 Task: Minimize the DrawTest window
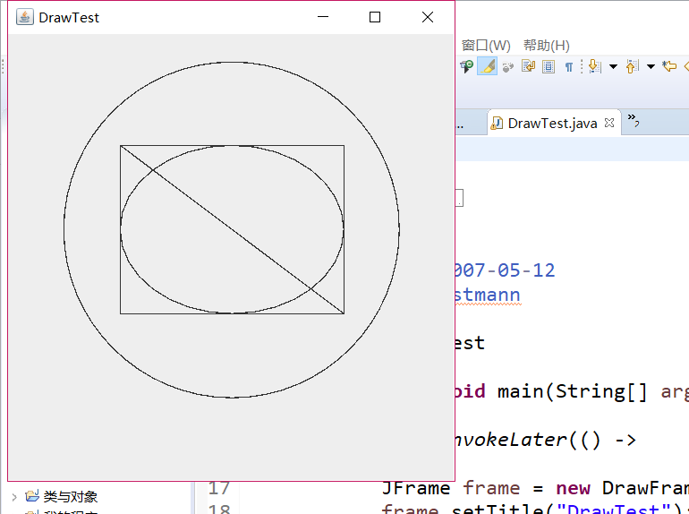[323, 17]
